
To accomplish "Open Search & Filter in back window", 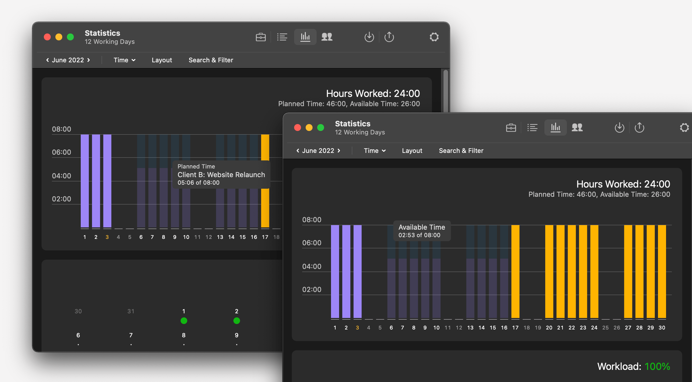I will coord(211,60).
